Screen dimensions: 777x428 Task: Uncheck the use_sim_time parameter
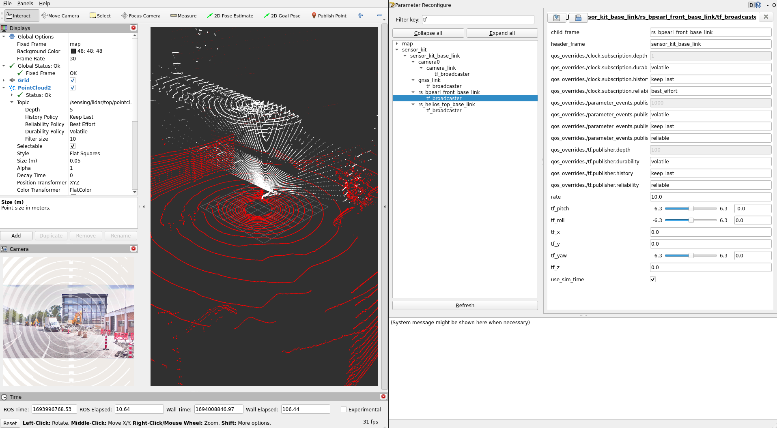pos(652,279)
